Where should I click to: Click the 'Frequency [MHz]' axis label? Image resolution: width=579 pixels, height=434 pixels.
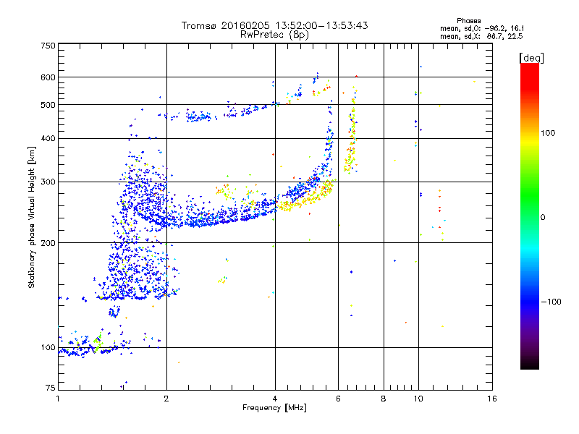point(274,408)
